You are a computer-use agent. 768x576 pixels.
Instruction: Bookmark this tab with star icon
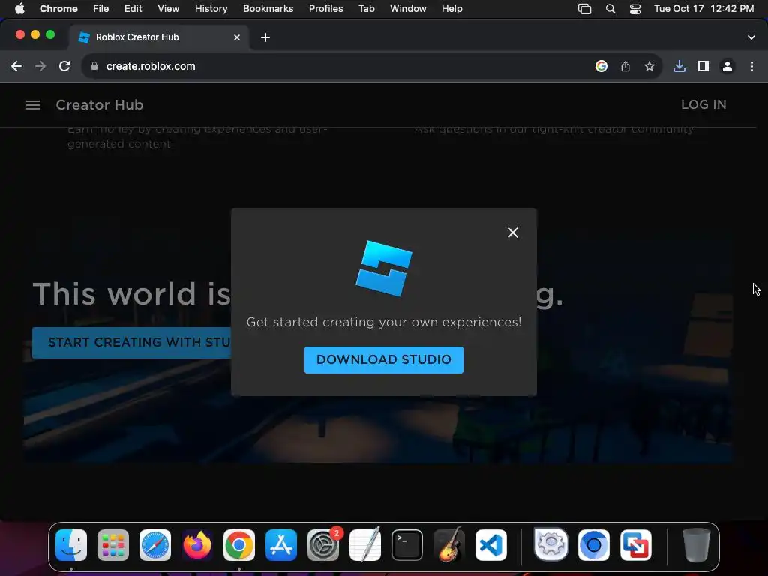(x=649, y=66)
